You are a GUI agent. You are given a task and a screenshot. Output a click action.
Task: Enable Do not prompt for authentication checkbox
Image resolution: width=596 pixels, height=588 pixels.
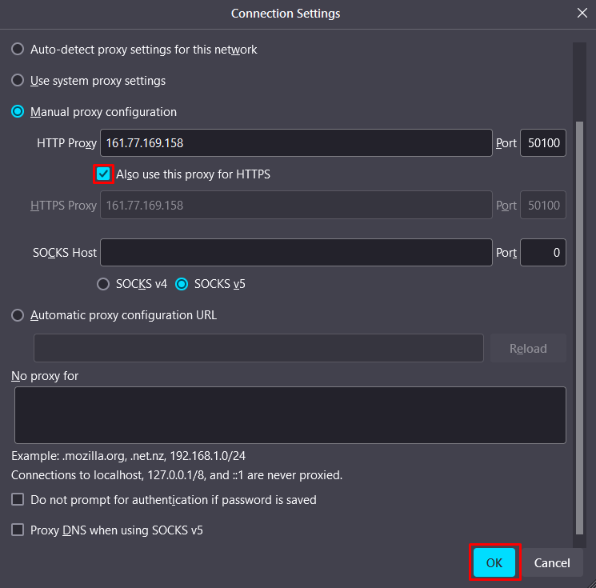(x=18, y=500)
